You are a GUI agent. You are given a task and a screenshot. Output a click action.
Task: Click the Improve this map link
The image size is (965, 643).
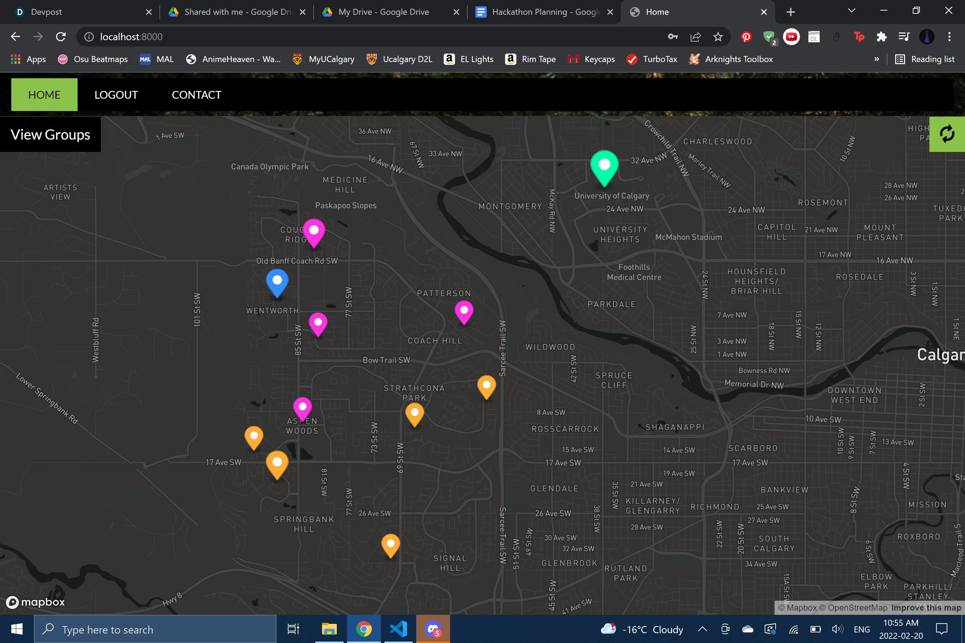(x=925, y=607)
